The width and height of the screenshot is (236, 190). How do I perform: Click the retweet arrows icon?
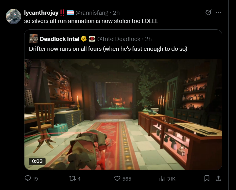tap(72, 178)
